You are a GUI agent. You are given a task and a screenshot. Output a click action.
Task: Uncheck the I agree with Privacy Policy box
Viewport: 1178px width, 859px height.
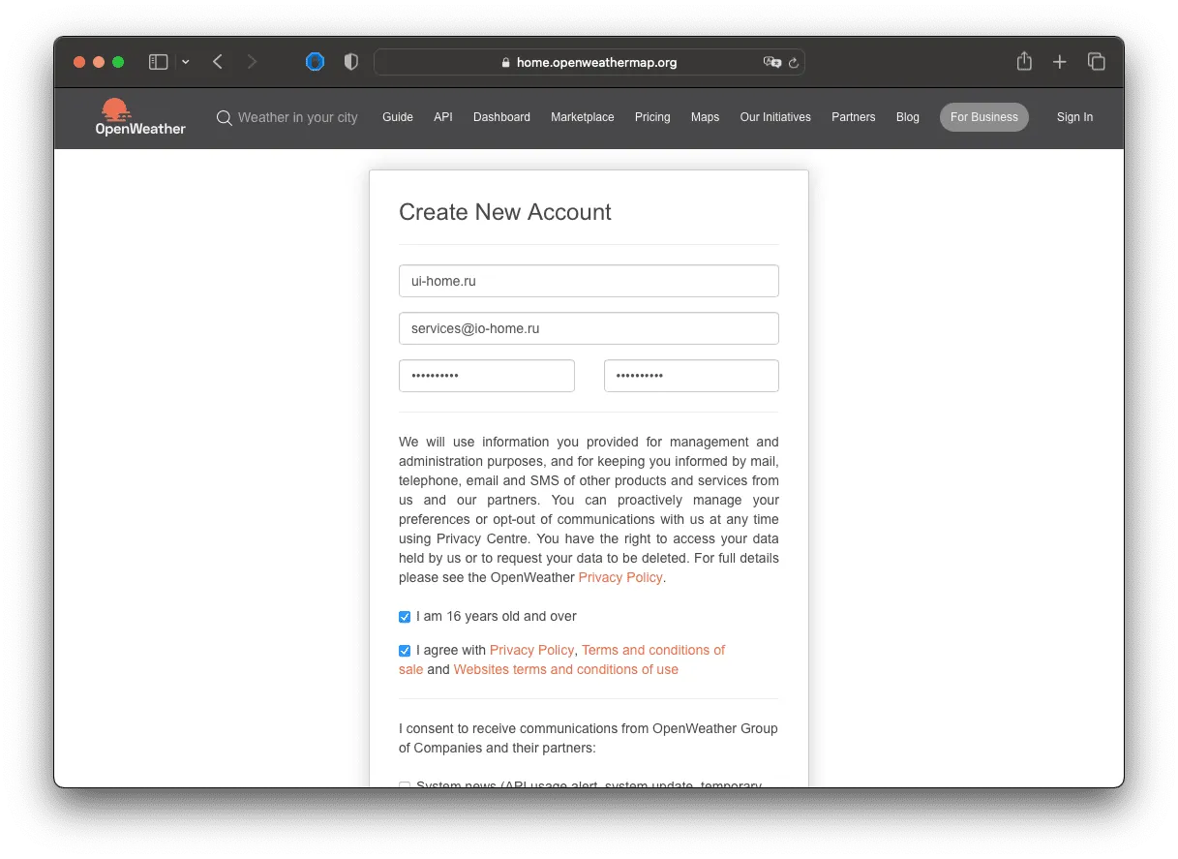pyautogui.click(x=405, y=651)
